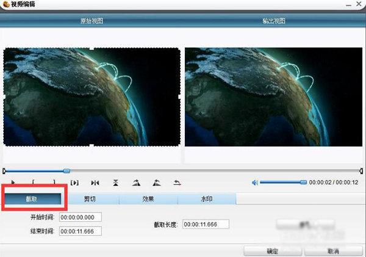Image resolution: width=366 pixels, height=257 pixels.
Task: Click the horizontal flip icon
Action: coord(95,183)
